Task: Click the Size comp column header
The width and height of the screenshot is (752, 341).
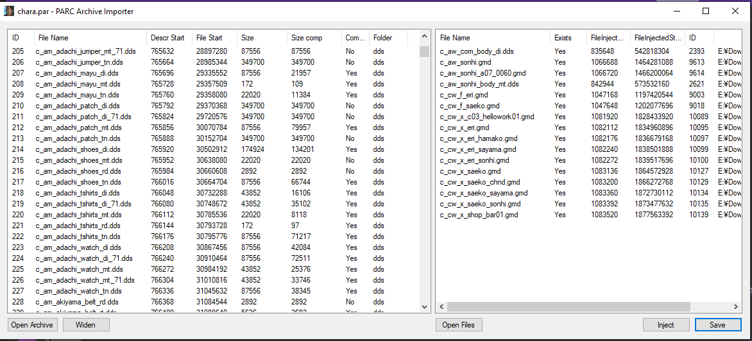Action: 314,37
